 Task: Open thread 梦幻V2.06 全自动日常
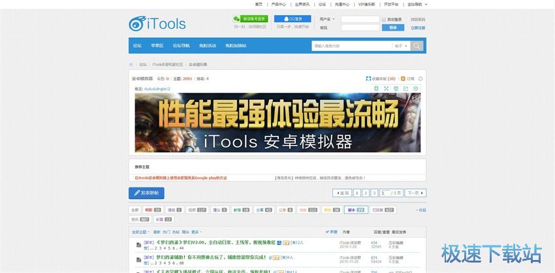pos(215,243)
